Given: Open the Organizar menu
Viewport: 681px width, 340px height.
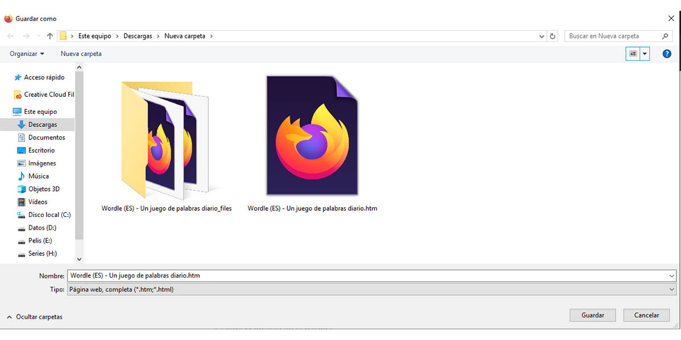Looking at the screenshot, I should pyautogui.click(x=27, y=54).
